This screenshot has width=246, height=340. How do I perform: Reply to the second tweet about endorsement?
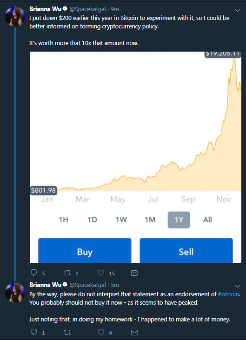[x=34, y=332]
